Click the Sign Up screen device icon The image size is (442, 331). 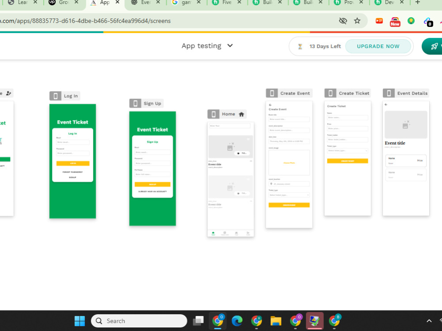(x=135, y=103)
